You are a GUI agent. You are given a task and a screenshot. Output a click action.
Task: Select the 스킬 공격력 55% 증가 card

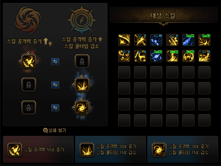click(x=38, y=149)
